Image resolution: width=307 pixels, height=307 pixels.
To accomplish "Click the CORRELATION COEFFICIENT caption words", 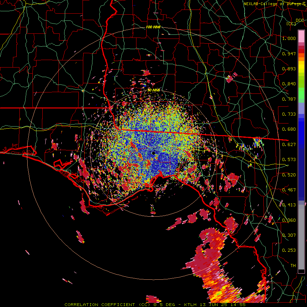I will tap(100, 305).
